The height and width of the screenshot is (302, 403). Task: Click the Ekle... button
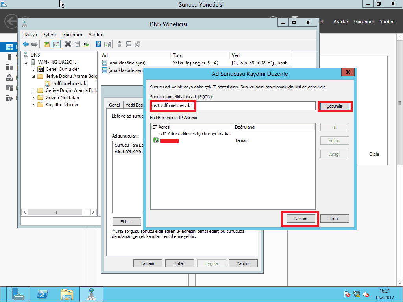[127, 222]
